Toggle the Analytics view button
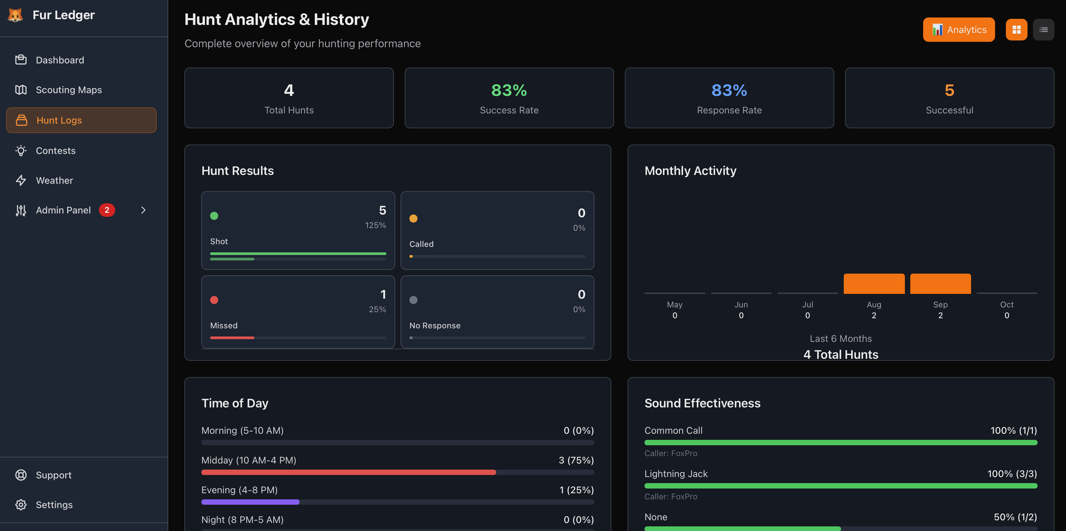The image size is (1066, 531). (x=958, y=29)
